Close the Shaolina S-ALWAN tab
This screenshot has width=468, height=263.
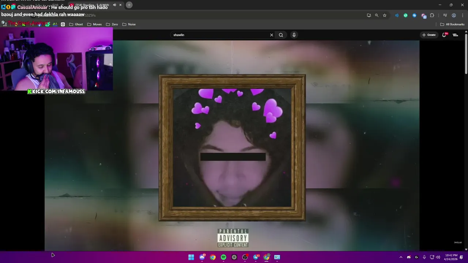click(120, 5)
